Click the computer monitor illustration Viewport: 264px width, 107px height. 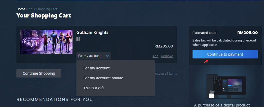coord(229,87)
